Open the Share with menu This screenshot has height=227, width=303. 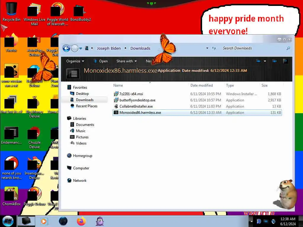127,61
